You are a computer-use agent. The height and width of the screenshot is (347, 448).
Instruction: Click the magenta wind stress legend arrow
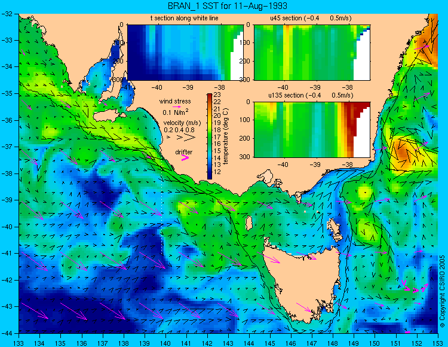177,106
